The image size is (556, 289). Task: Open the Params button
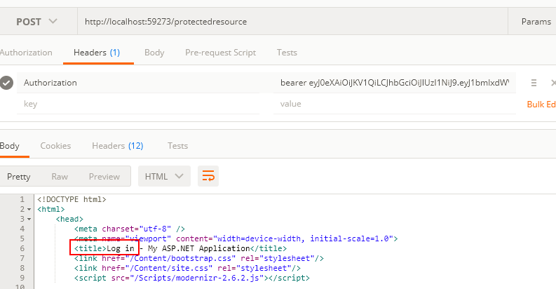click(x=536, y=22)
